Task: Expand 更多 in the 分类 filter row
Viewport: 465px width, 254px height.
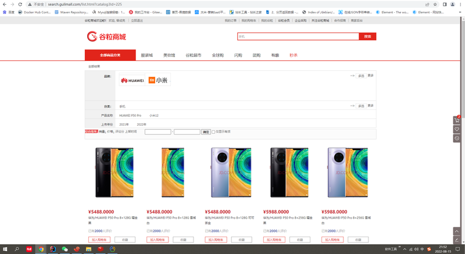Action: tap(370, 106)
